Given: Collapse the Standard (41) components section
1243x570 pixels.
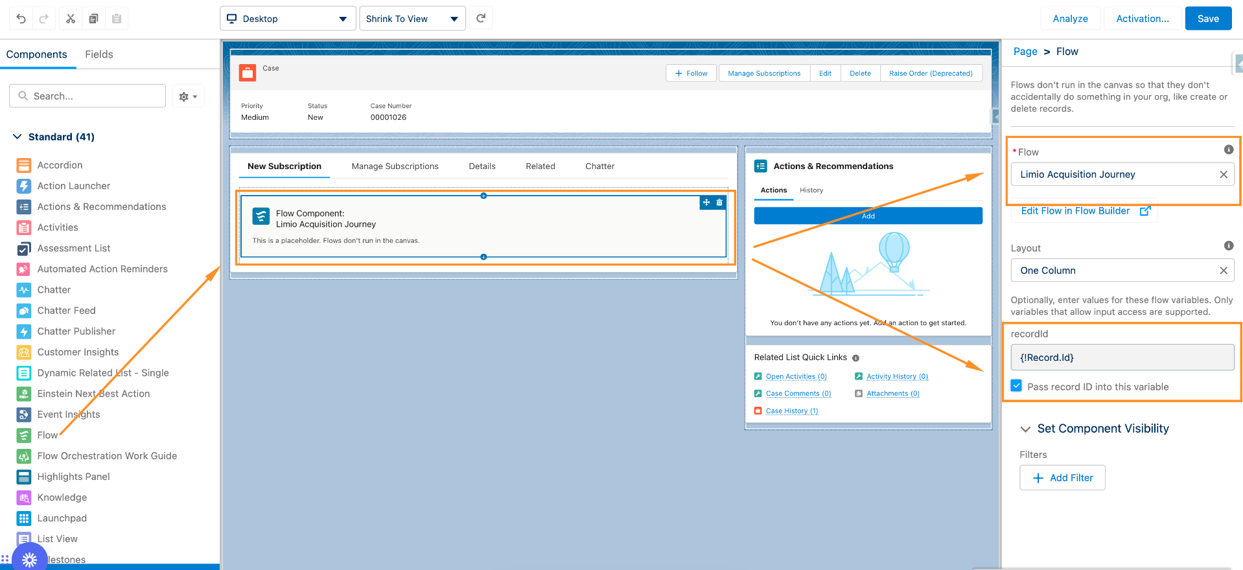Looking at the screenshot, I should (17, 137).
